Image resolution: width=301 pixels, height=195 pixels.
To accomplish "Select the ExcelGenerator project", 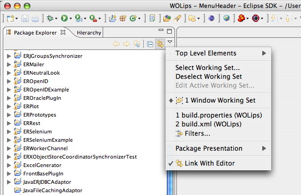I will [42, 165].
